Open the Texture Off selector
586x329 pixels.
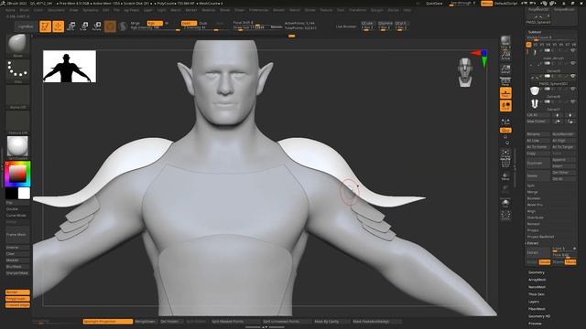click(17, 122)
